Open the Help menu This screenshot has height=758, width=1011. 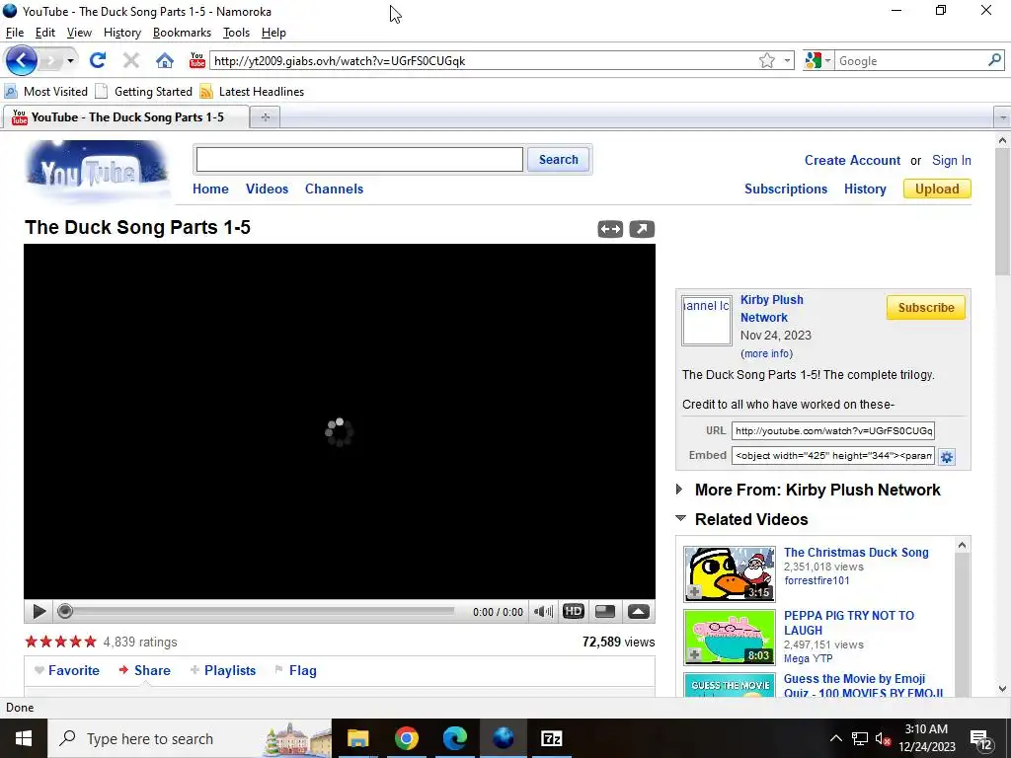click(273, 33)
